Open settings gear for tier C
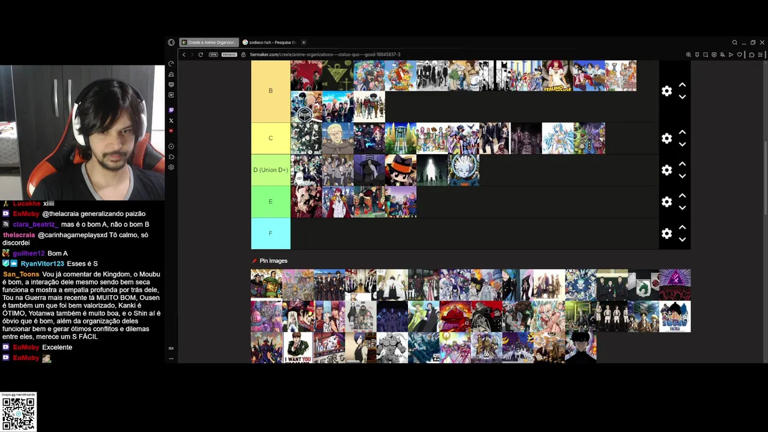This screenshot has width=768, height=432. 667,138
